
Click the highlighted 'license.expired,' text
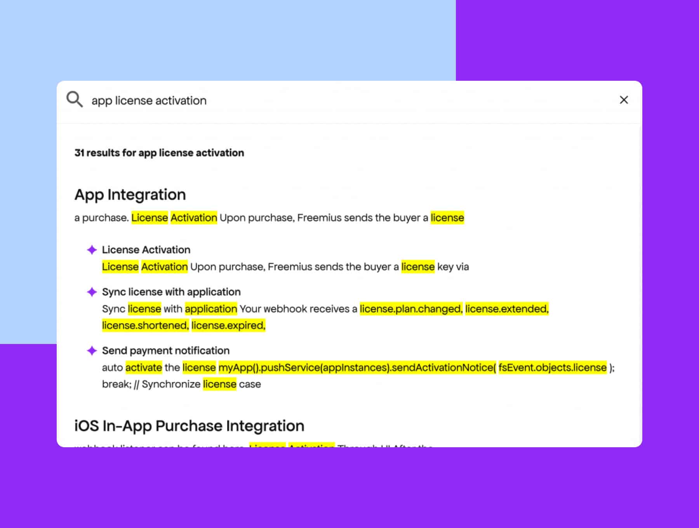coord(228,326)
